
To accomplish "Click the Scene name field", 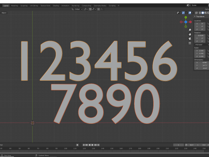I will [x=200, y=5].
